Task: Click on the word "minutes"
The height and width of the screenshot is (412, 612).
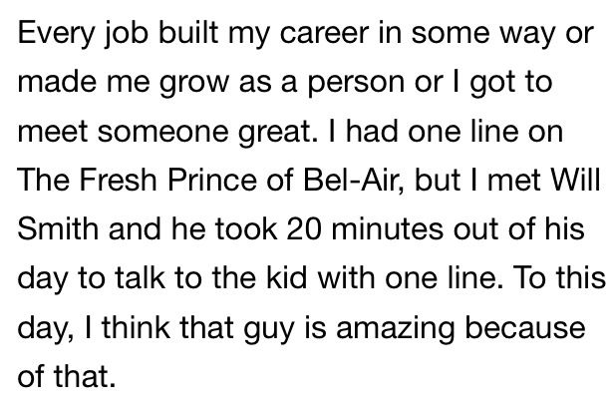Action: 387,229
